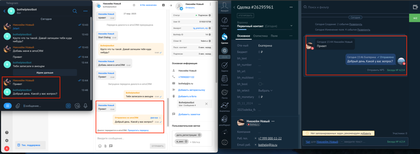Start voice recording with microphone icon
The height and width of the screenshot is (154, 420).
(x=86, y=106)
